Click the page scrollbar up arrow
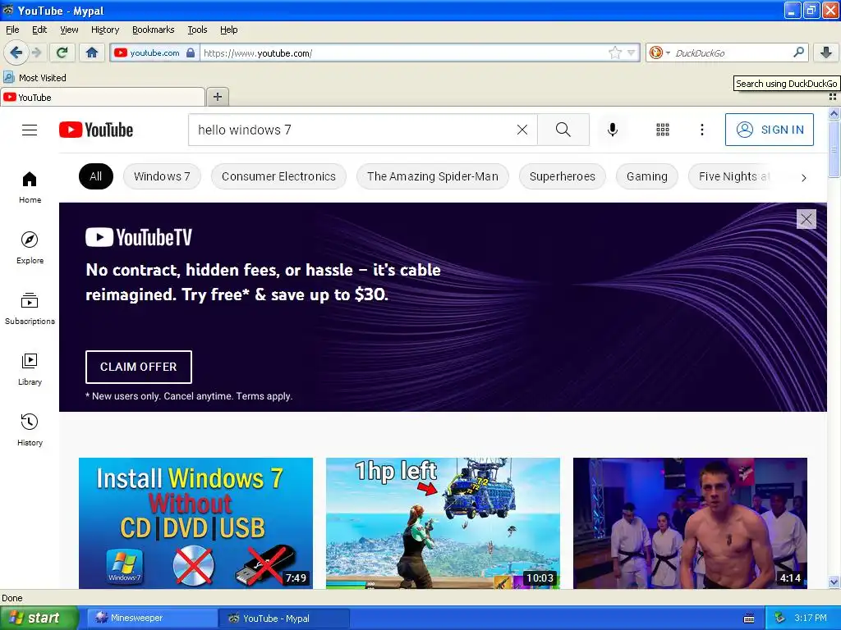The height and width of the screenshot is (630, 841). tap(834, 113)
